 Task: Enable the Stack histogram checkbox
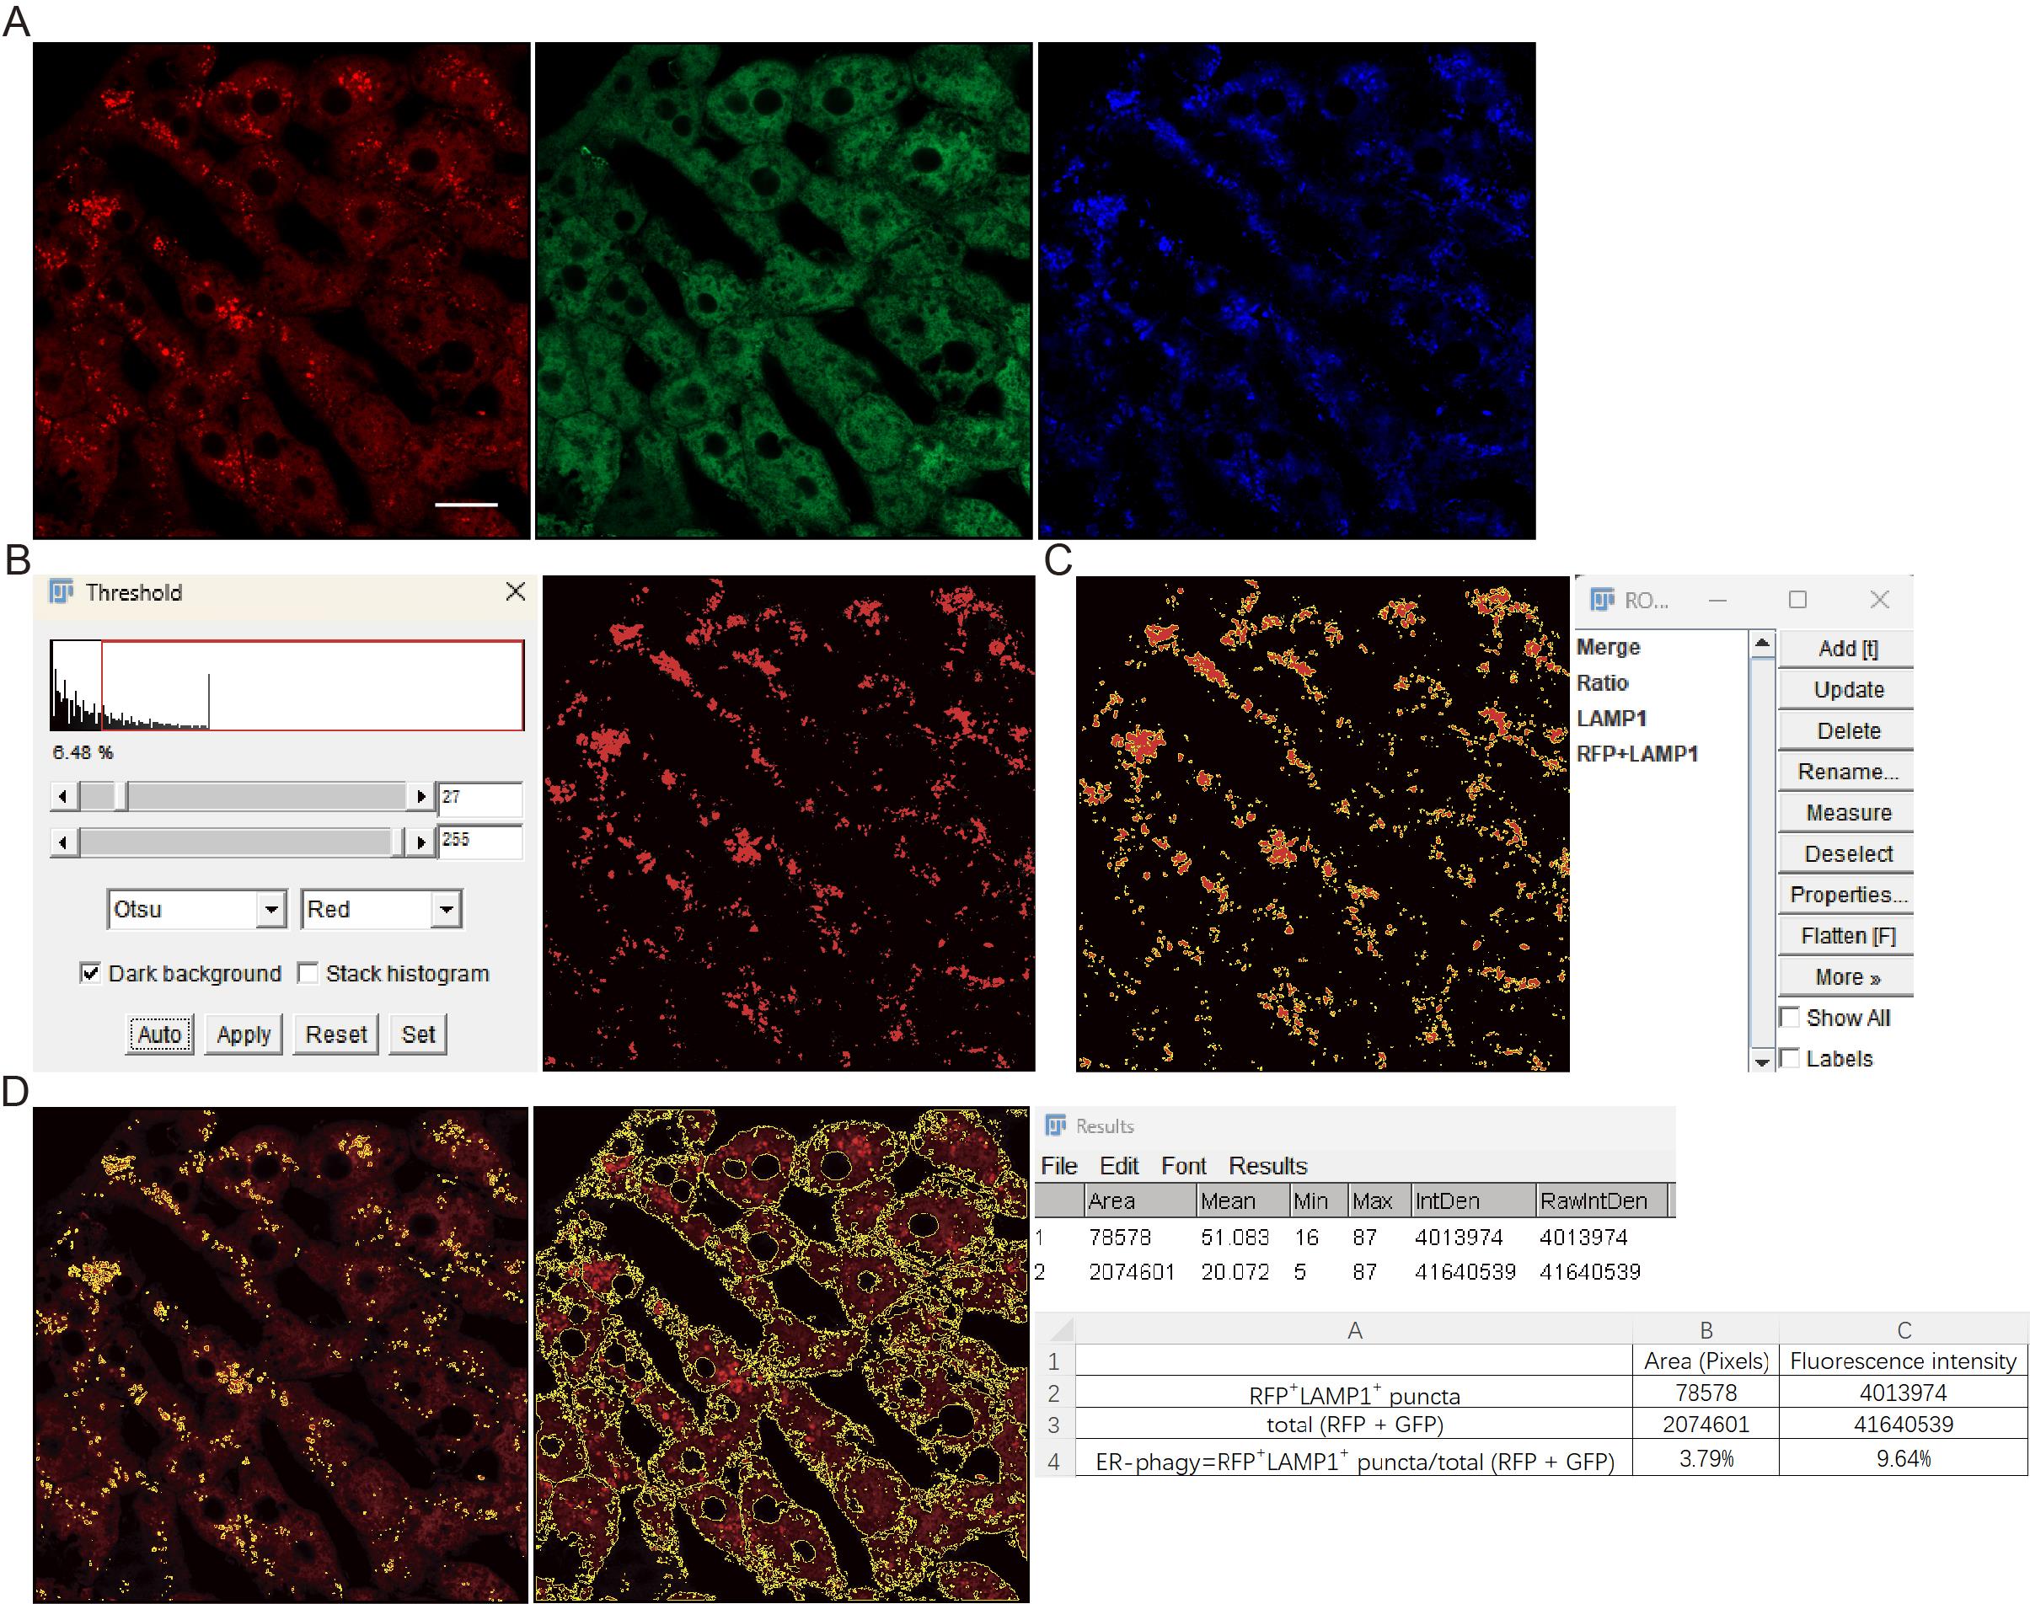click(x=308, y=973)
